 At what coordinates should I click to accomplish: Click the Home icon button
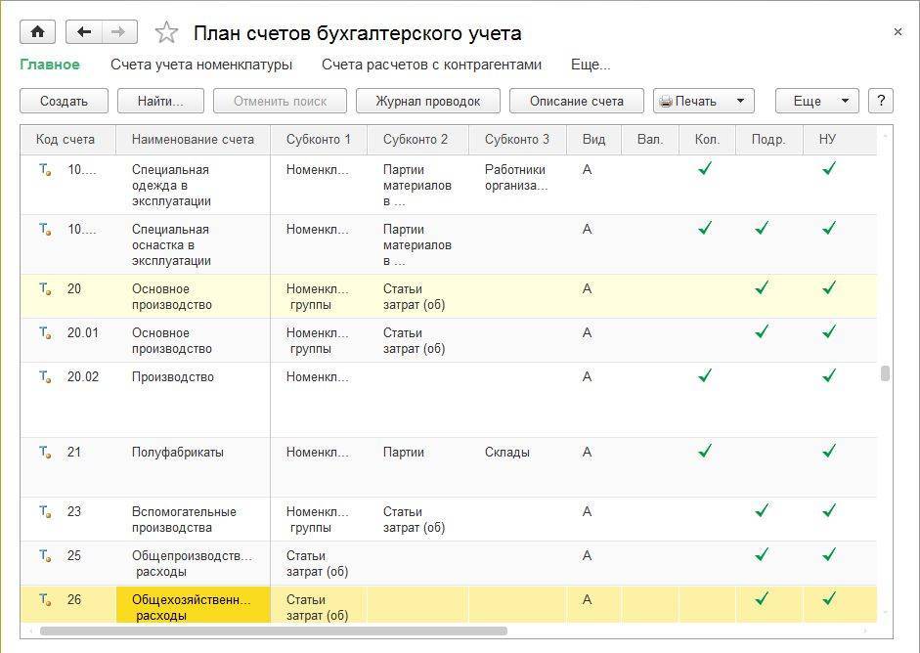click(37, 32)
